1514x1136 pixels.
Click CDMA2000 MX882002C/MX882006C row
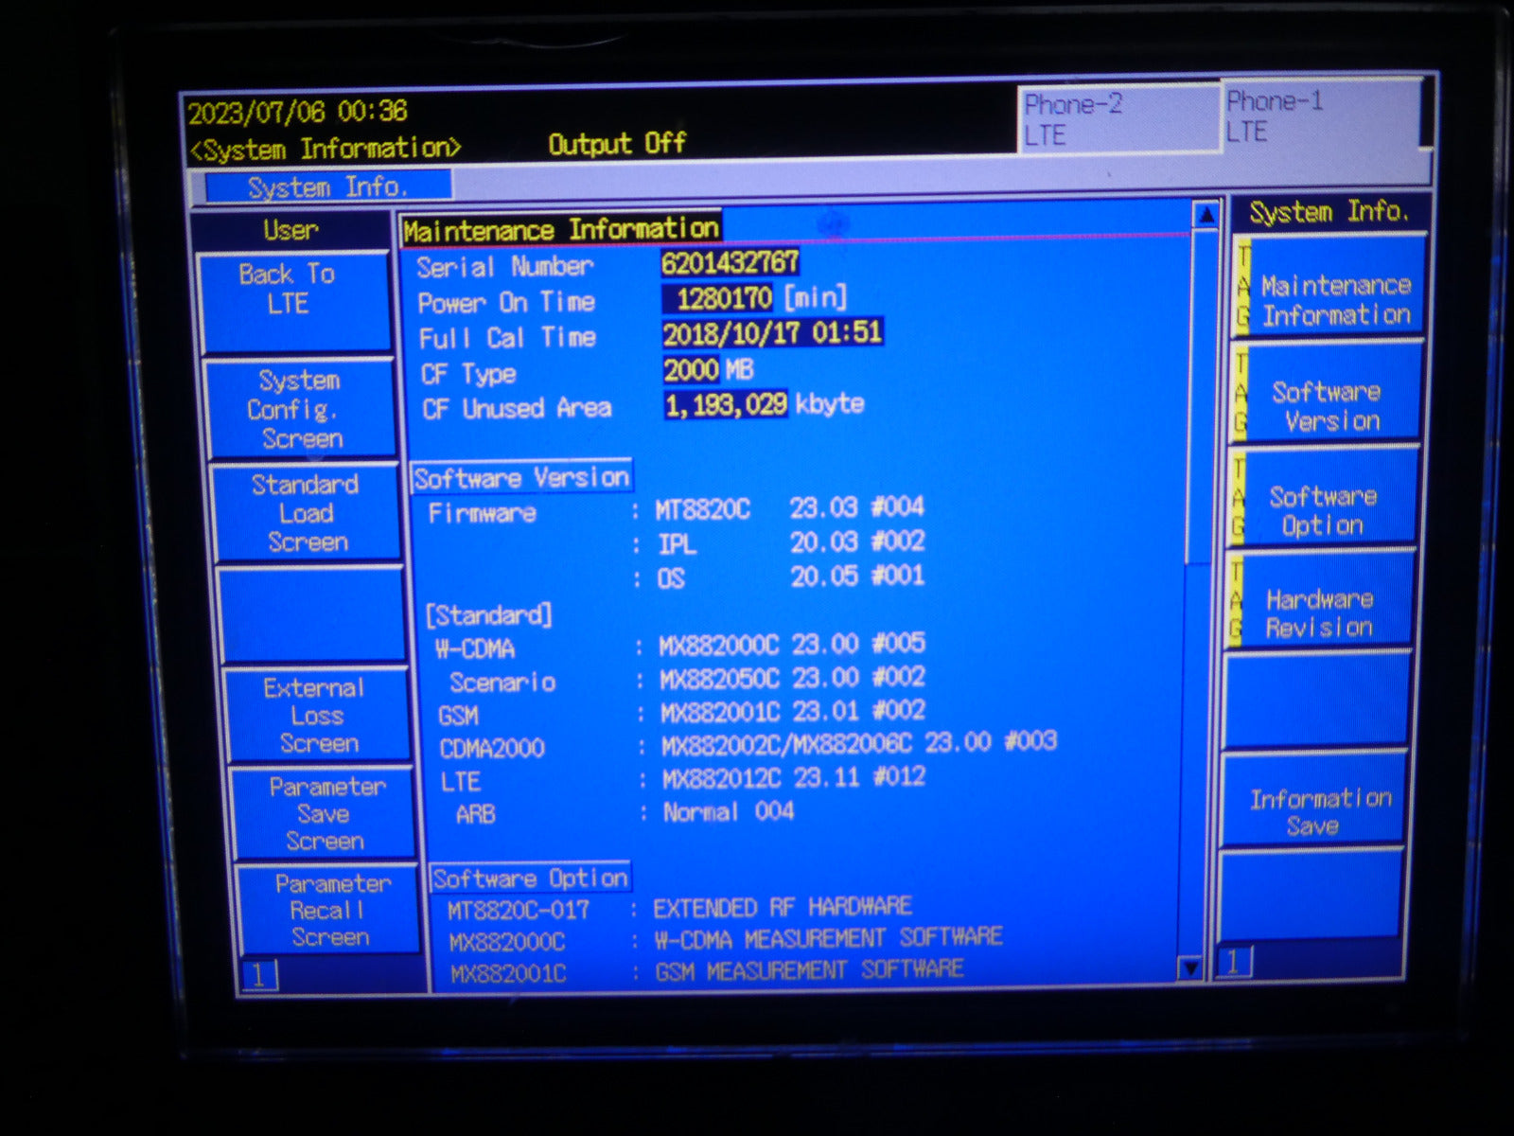pyautogui.click(x=748, y=744)
